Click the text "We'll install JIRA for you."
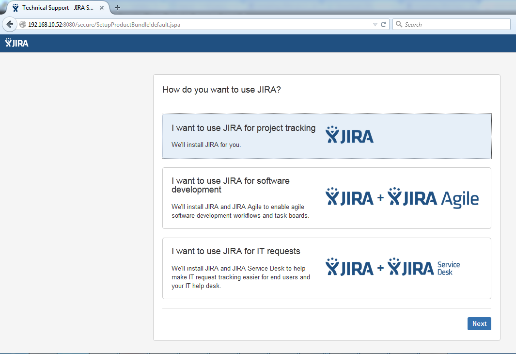 tap(206, 145)
